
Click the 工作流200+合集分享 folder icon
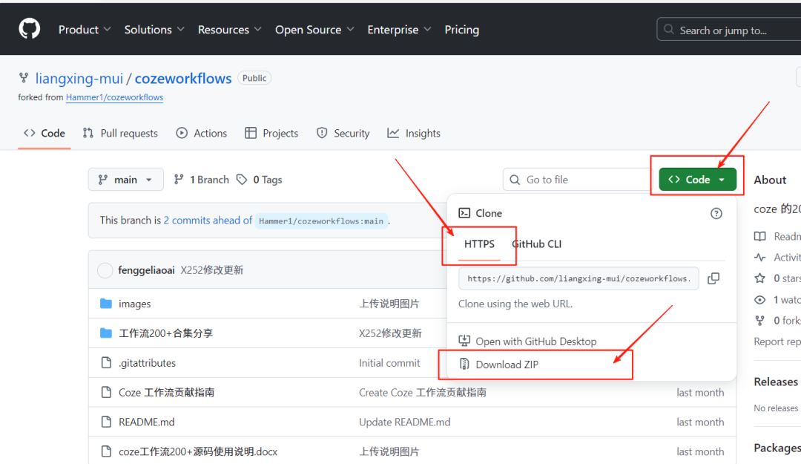tap(106, 333)
